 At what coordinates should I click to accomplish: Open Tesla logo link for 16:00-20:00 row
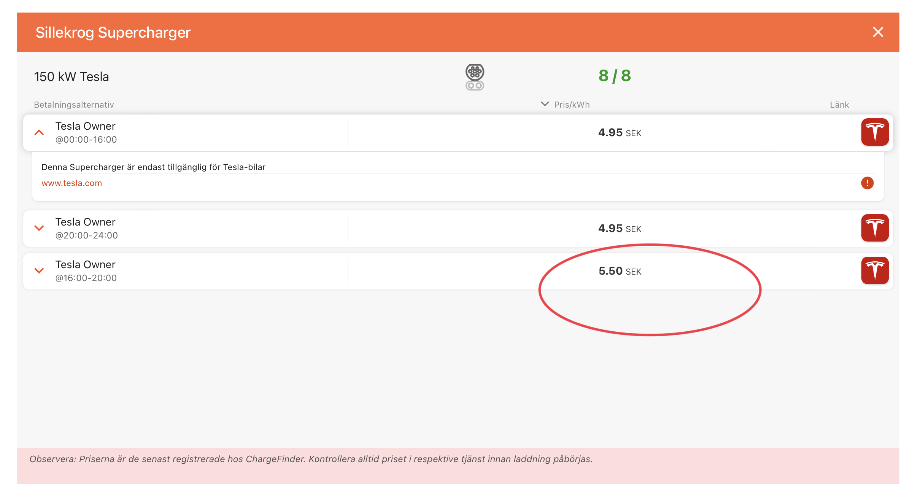[x=875, y=270]
